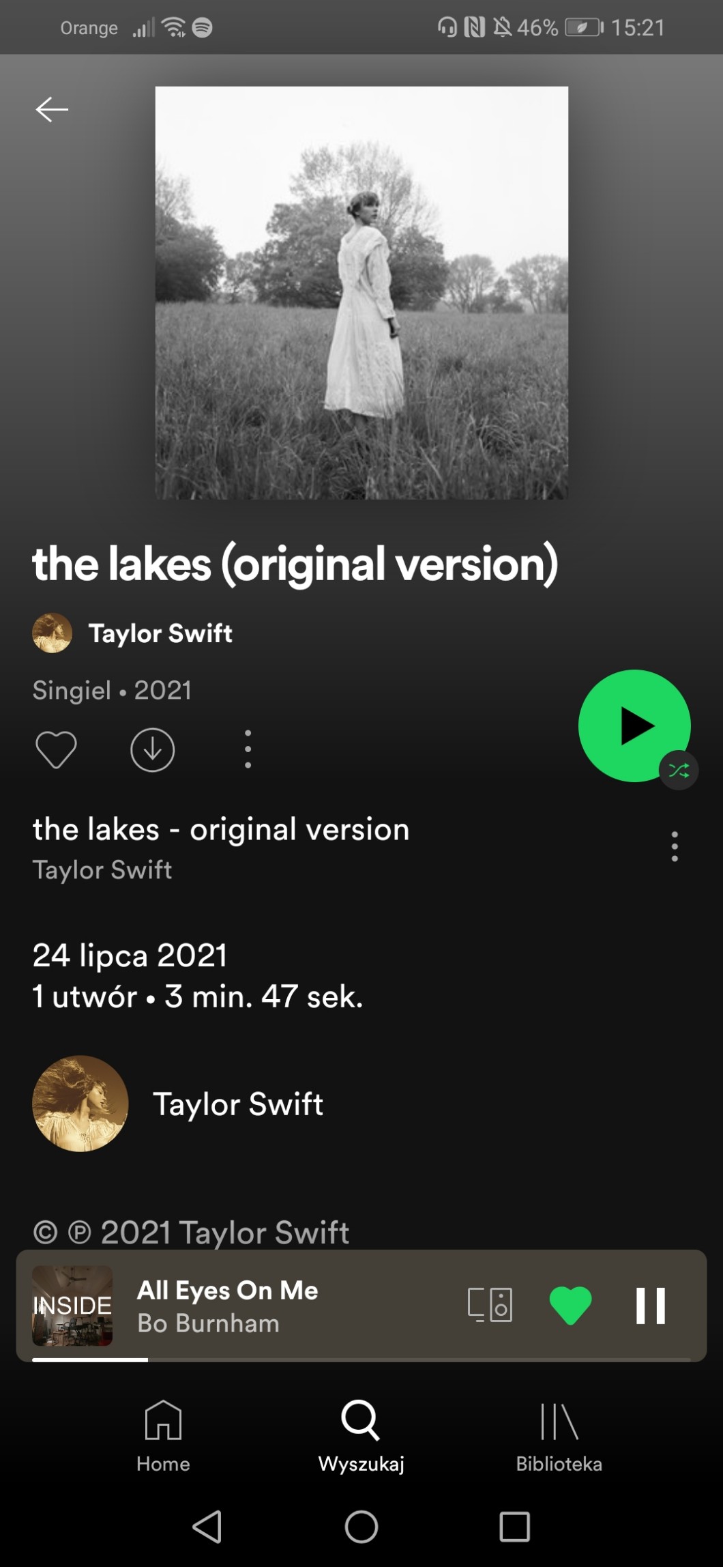Open album options three-dot menu
This screenshot has height=1567, width=723.
[248, 749]
